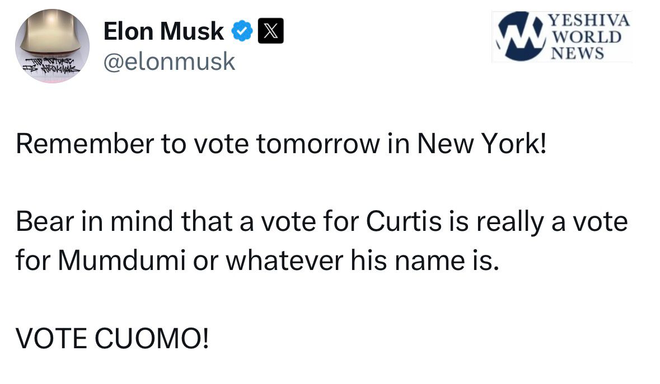The height and width of the screenshot is (384, 660).
Task: Click the word "NEWS" in the logo
Action: point(578,53)
